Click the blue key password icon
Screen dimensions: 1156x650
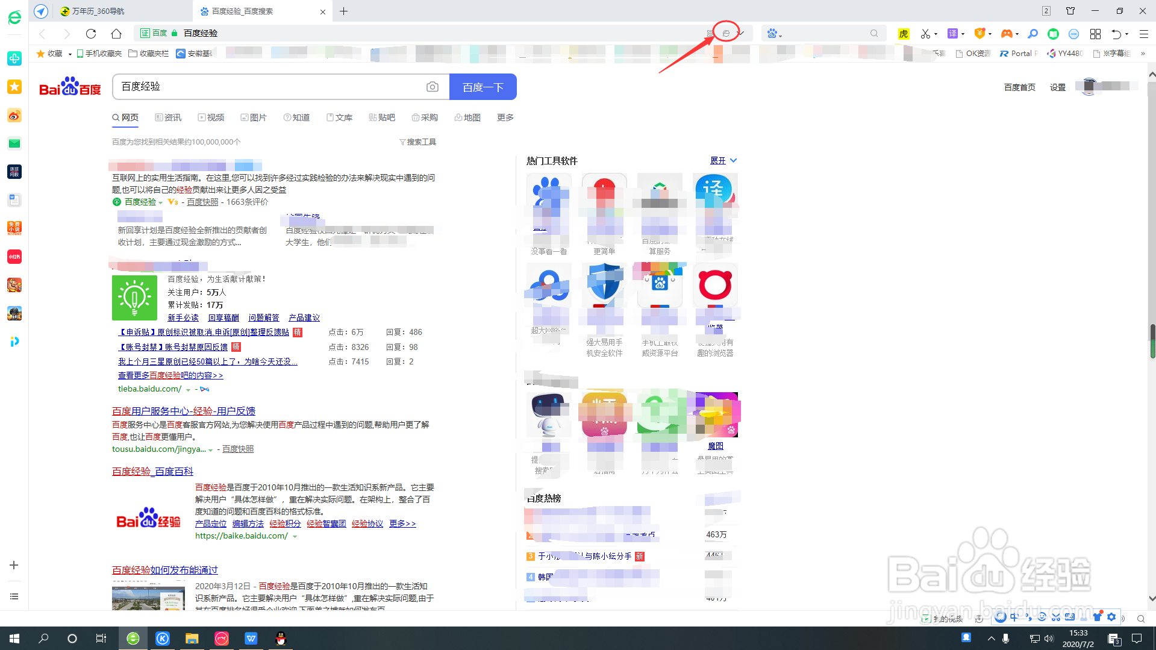tap(1033, 34)
